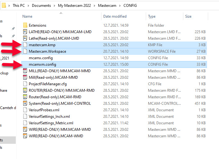Screen dimensions: 219x159
Task: Click the folder icon in the address bar
Action: pyautogui.click(x=4, y=6)
